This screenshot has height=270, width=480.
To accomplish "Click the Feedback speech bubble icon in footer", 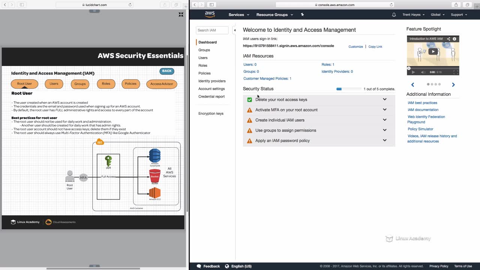I will point(199,266).
